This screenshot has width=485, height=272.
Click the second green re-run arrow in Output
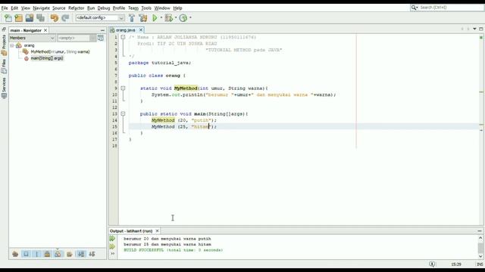pyautogui.click(x=112, y=246)
